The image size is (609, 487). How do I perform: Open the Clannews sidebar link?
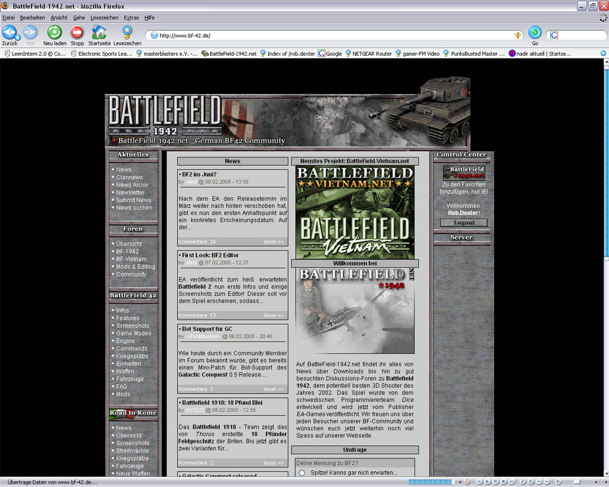click(129, 177)
